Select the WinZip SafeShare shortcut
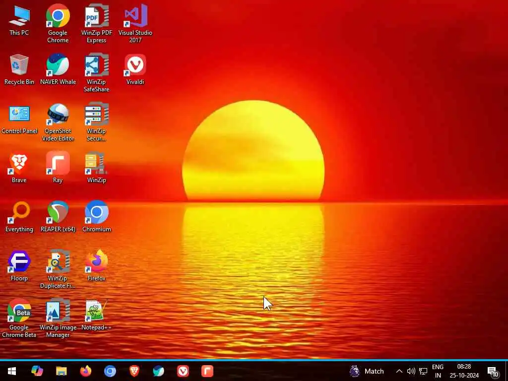508x381 pixels. click(97, 73)
